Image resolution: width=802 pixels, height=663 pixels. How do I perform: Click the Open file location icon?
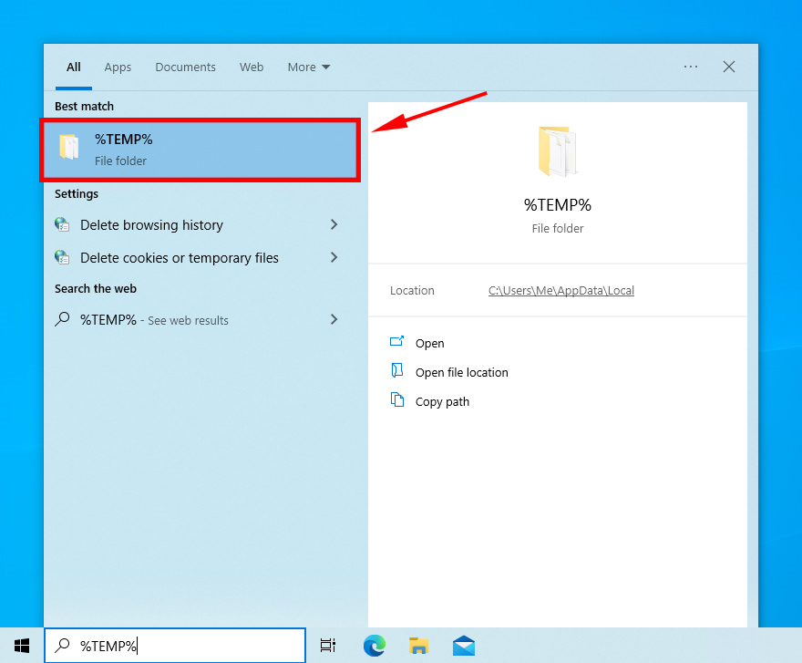[x=398, y=372]
